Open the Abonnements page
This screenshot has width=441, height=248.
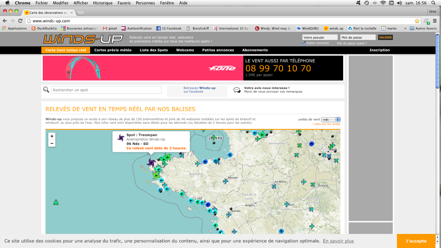(255, 50)
